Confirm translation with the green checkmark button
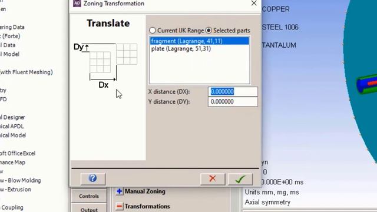377x212 pixels. click(x=240, y=179)
